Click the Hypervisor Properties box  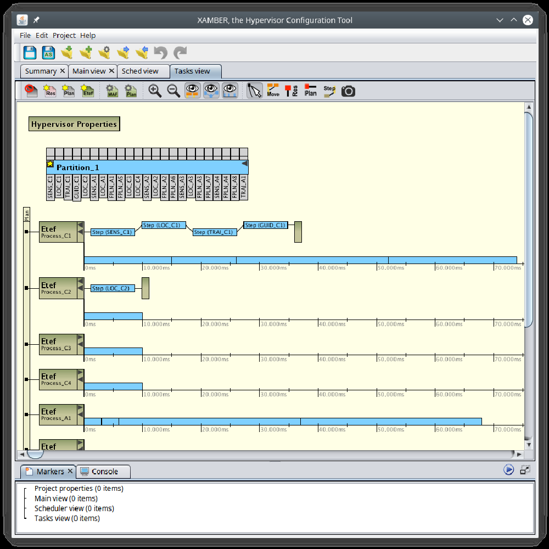coord(74,124)
